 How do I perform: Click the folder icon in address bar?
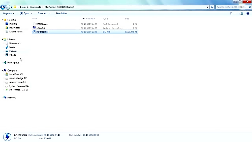coord(15,7)
